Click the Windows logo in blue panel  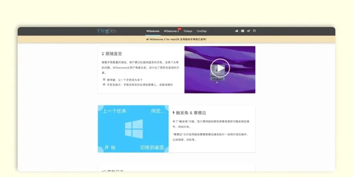[134, 129]
